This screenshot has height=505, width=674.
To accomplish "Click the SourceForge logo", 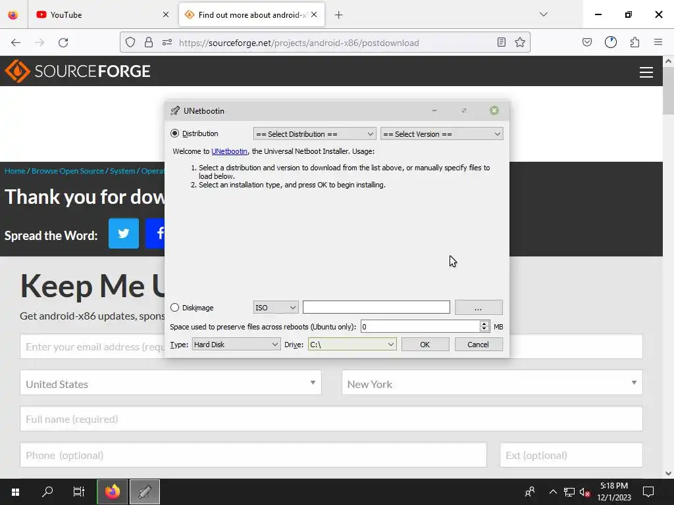I will pyautogui.click(x=78, y=71).
